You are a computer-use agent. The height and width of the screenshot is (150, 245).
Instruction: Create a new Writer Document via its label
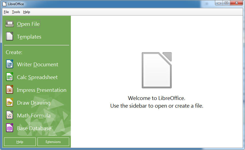tap(37, 64)
